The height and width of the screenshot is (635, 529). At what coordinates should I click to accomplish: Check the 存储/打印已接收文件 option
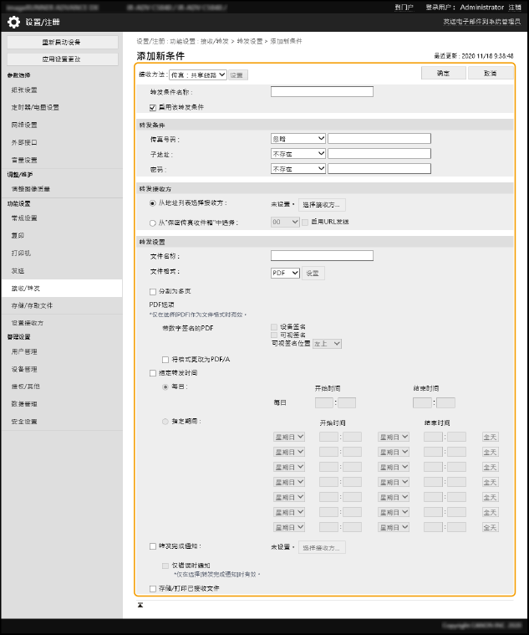pos(153,588)
